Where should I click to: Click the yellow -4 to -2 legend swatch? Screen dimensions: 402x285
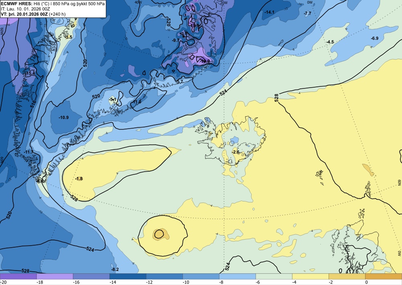[x=311, y=276]
